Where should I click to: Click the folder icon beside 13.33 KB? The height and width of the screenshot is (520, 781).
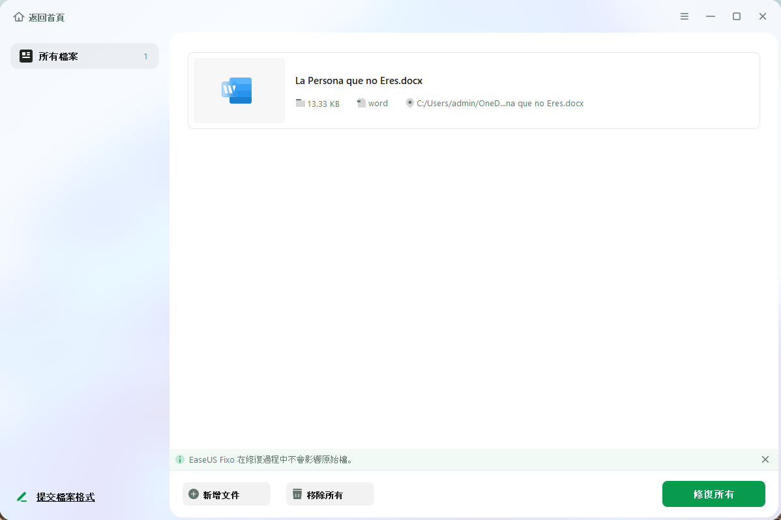click(x=300, y=103)
